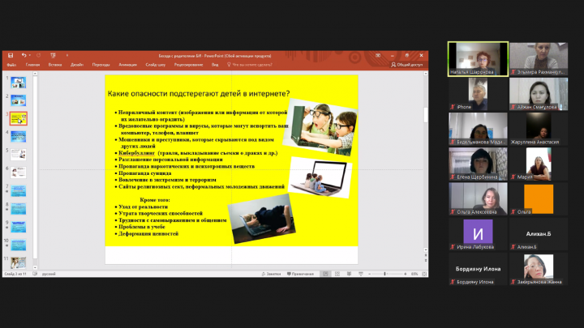Open Slide Sorter view from status bar
584x328 pixels.
click(x=337, y=274)
